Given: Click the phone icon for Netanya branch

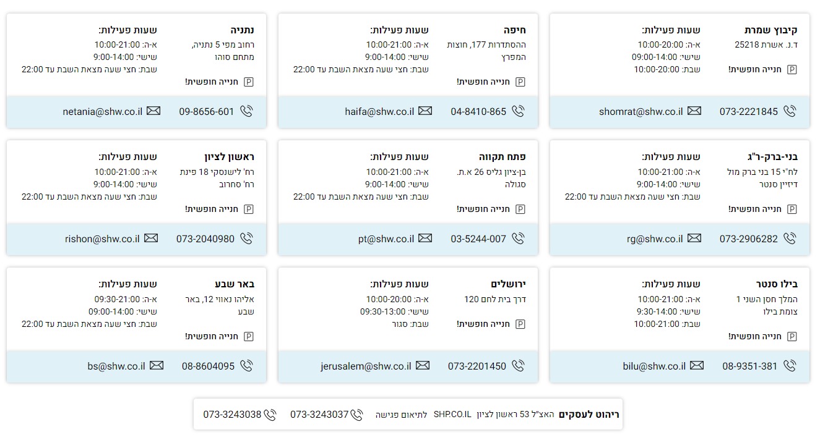Looking at the screenshot, I should tap(246, 111).
